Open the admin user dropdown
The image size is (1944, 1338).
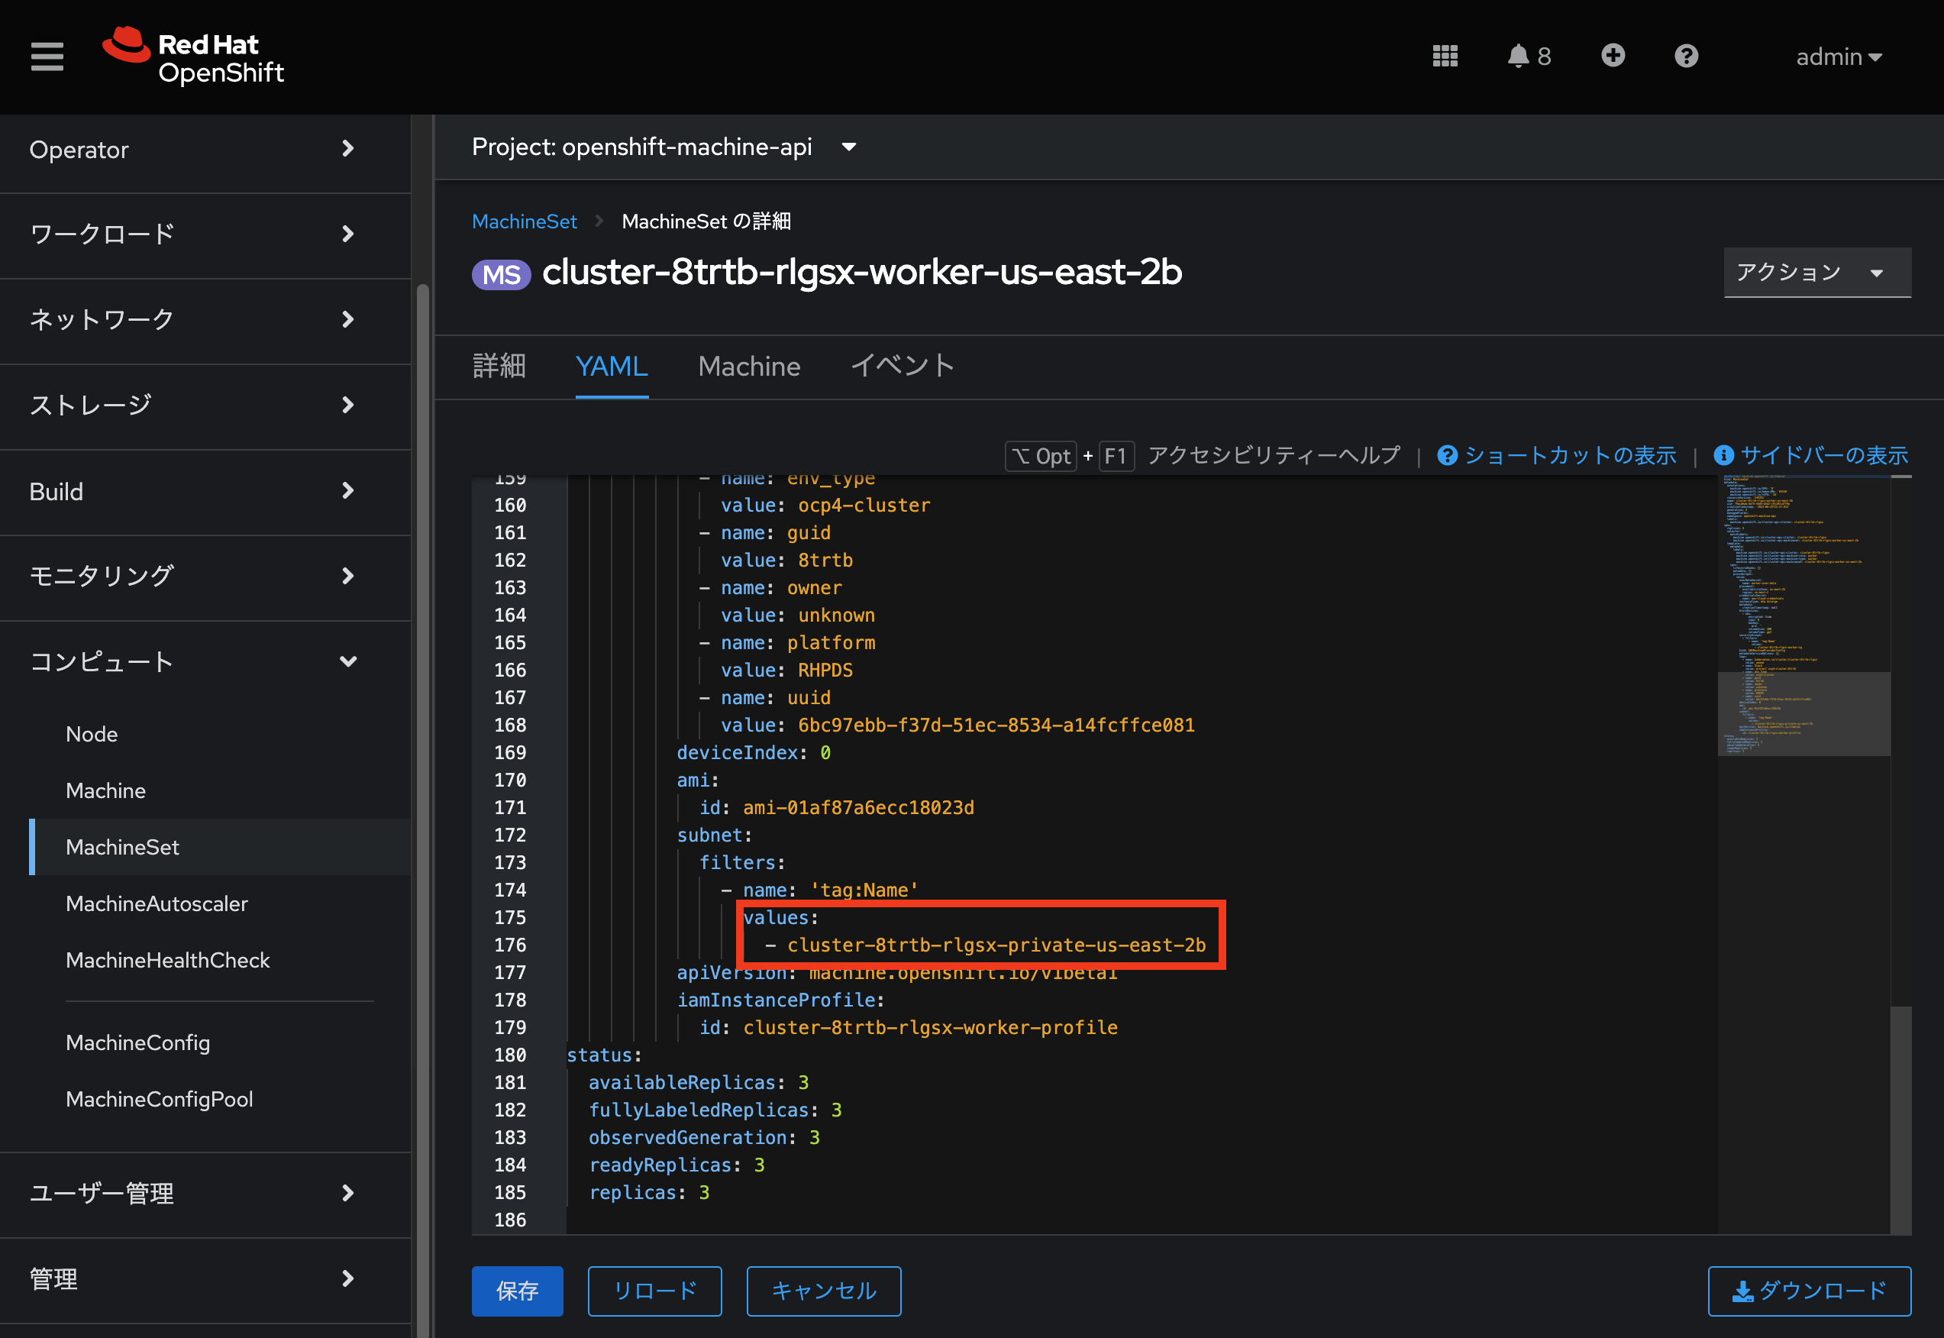[x=1839, y=57]
